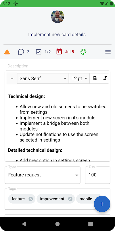115x231 pixels.
Task: Remove the improvement tag chip
Action: [70, 199]
